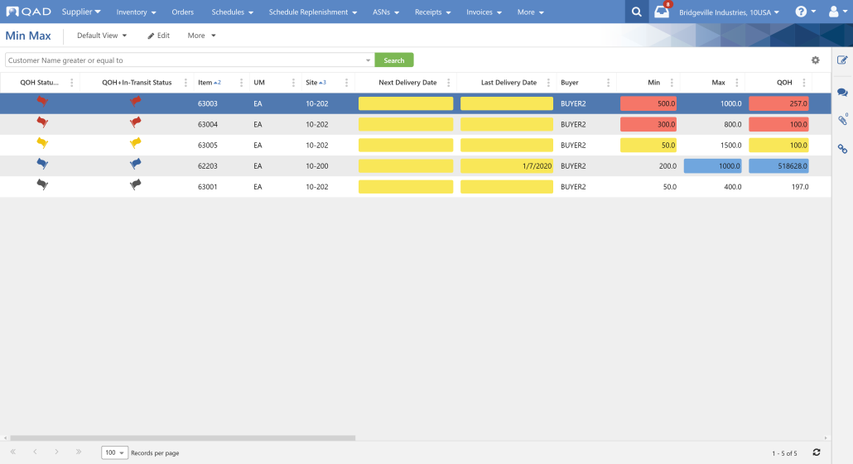This screenshot has width=853, height=464.
Task: Expand the Default View dropdown
Action: tap(102, 36)
